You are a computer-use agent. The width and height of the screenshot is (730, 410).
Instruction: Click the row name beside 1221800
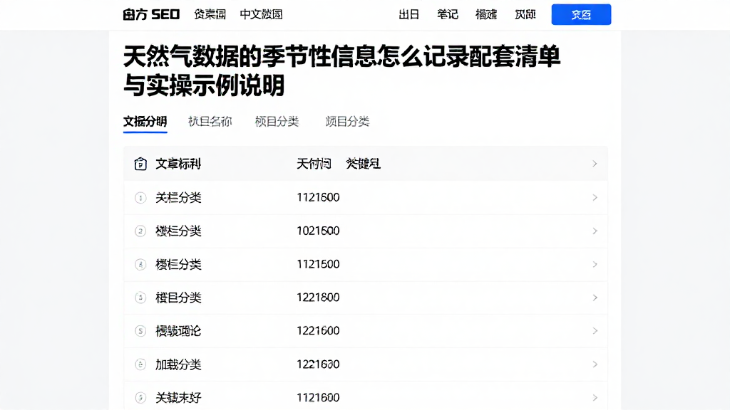pyautogui.click(x=178, y=298)
